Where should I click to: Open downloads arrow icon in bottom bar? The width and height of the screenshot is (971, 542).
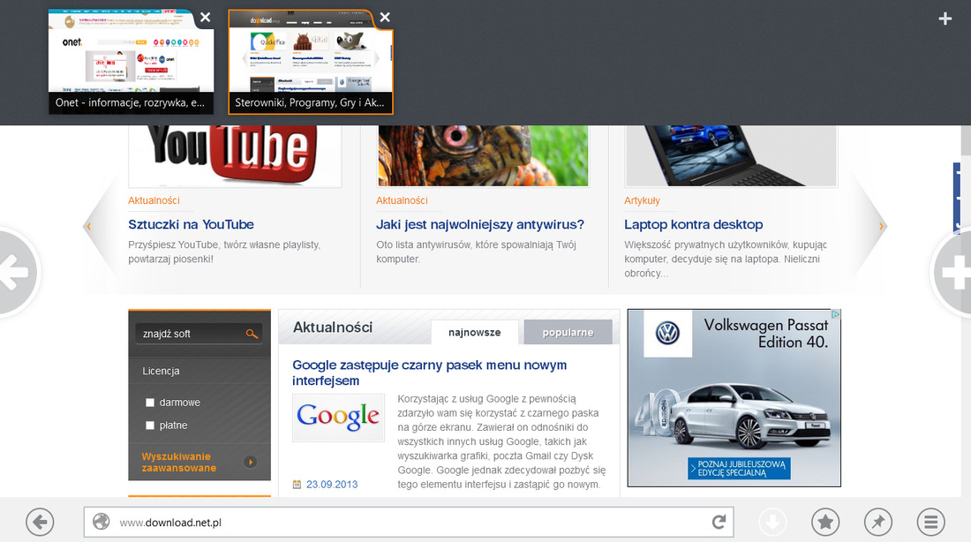[x=772, y=523]
